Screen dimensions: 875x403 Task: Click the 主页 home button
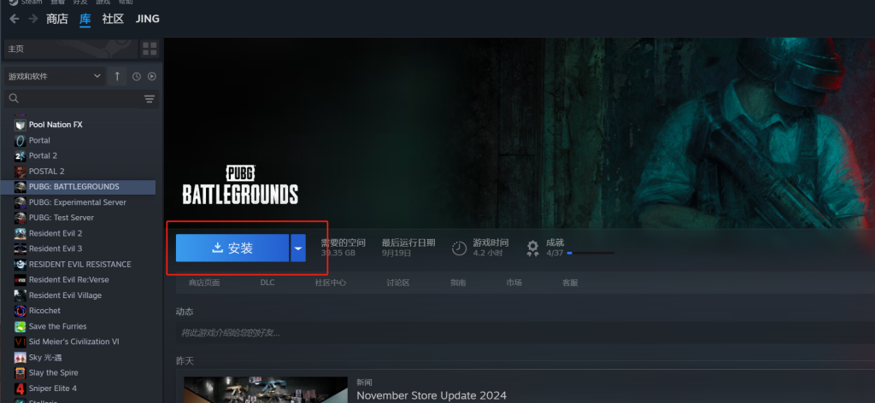click(x=71, y=49)
